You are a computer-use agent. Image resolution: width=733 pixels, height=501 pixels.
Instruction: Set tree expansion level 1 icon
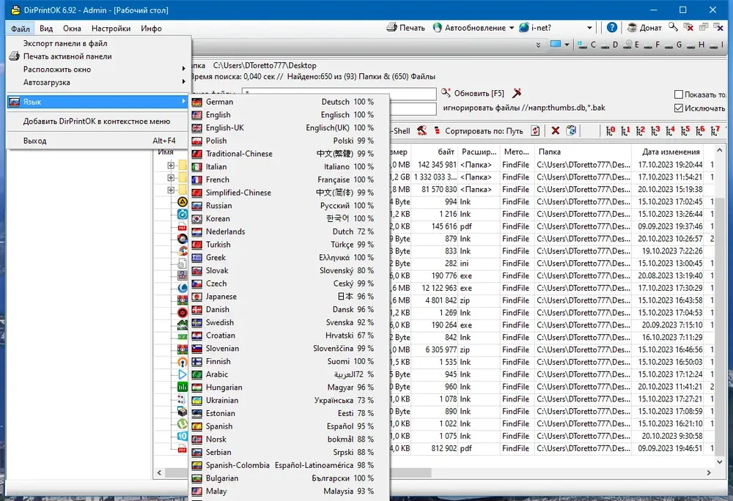[x=625, y=130]
